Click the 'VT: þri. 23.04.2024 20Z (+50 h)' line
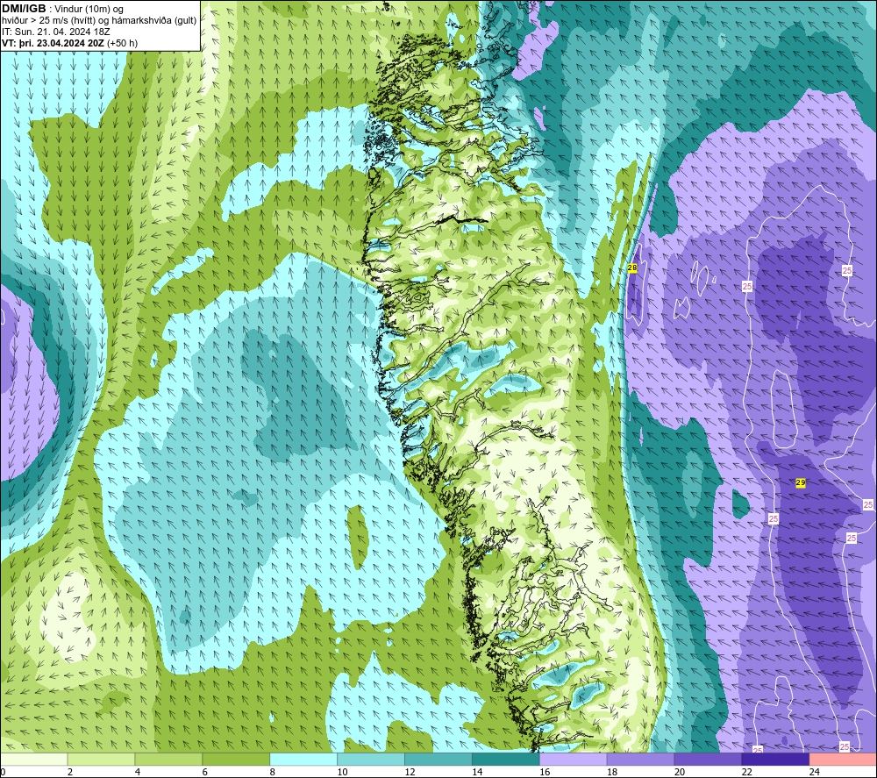 [x=69, y=43]
